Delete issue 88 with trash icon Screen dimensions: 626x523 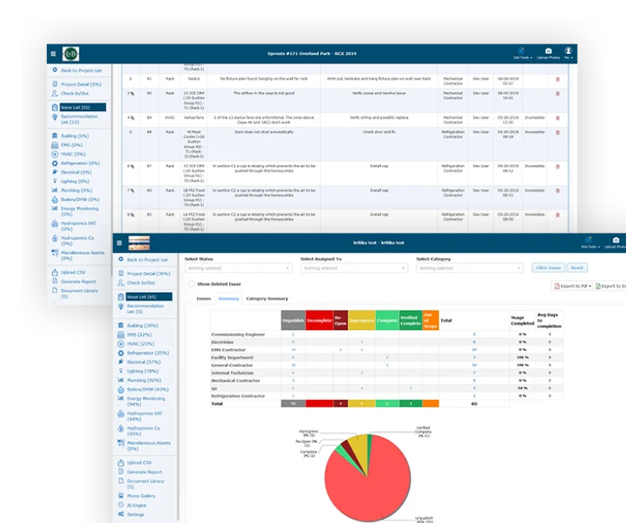tap(558, 133)
